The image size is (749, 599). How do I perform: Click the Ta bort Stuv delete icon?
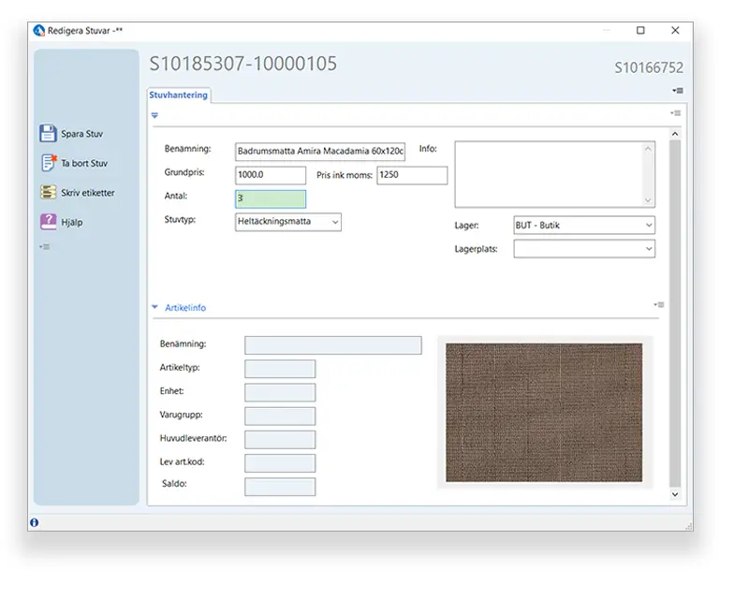pyautogui.click(x=49, y=163)
